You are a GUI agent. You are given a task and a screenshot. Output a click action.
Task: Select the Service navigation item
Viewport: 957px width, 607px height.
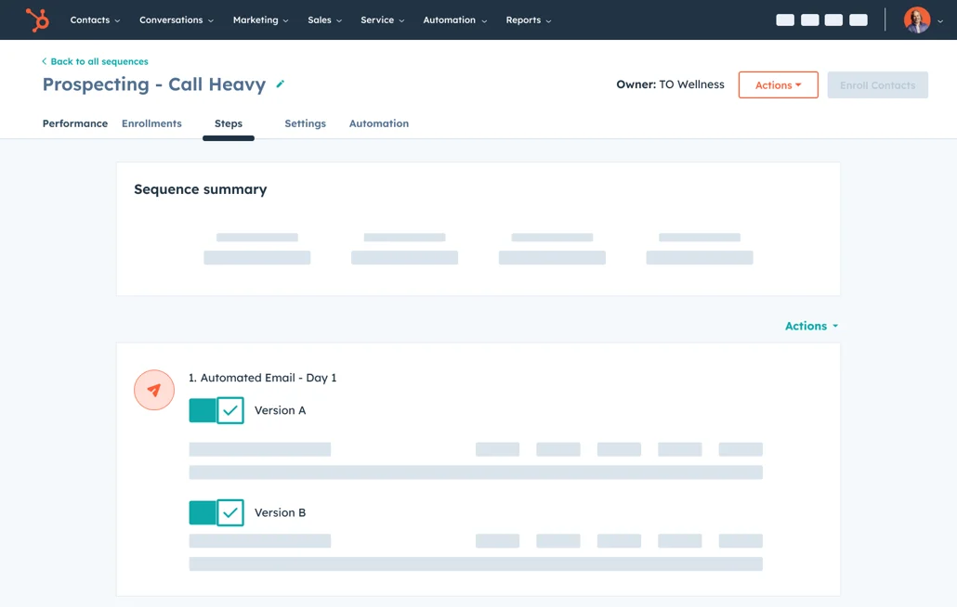click(x=377, y=19)
